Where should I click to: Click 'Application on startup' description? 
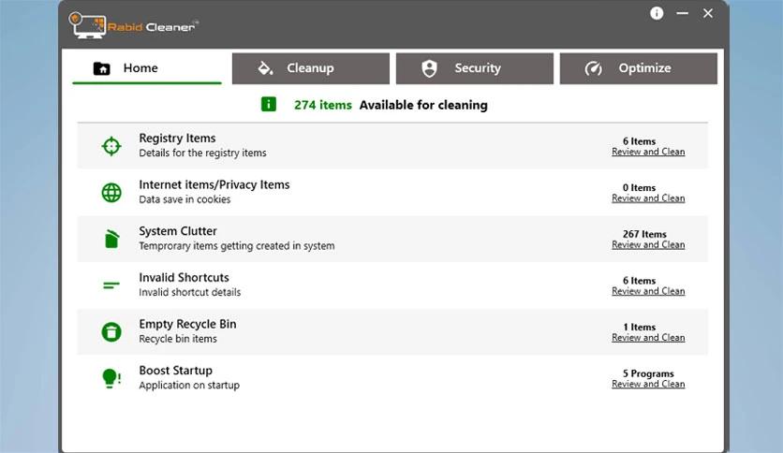[x=189, y=386]
